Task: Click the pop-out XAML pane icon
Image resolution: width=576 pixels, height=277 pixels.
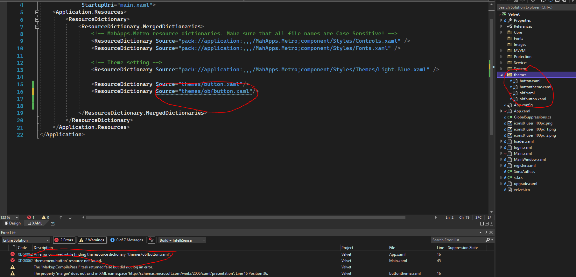Action: coord(53,224)
